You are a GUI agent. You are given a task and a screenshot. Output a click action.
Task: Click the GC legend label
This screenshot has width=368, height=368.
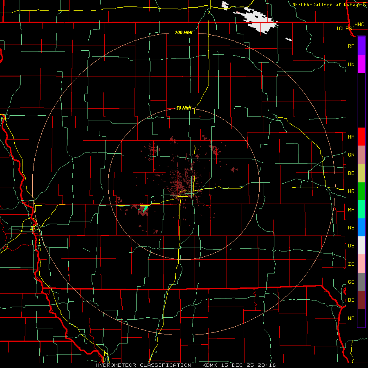pyautogui.click(x=351, y=282)
